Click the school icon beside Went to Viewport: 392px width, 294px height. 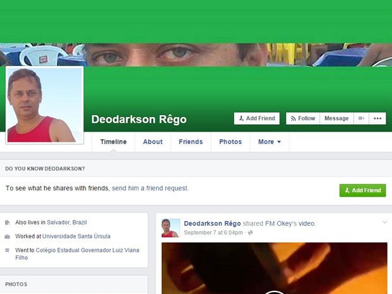click(7, 250)
